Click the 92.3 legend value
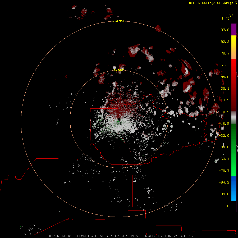This screenshot has width=238, height=238. click(225, 42)
